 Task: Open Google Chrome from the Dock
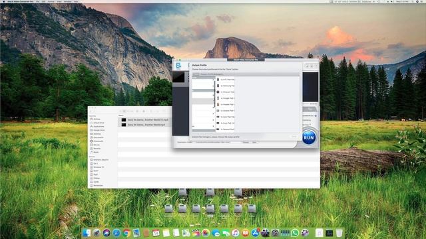point(126,233)
